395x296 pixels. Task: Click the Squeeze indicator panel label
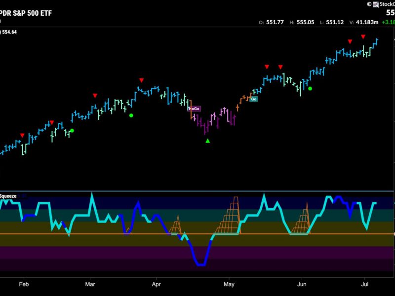coord(8,196)
